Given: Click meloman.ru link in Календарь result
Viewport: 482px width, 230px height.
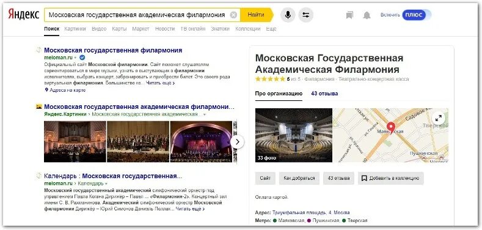Looking at the screenshot, I should point(58,184).
